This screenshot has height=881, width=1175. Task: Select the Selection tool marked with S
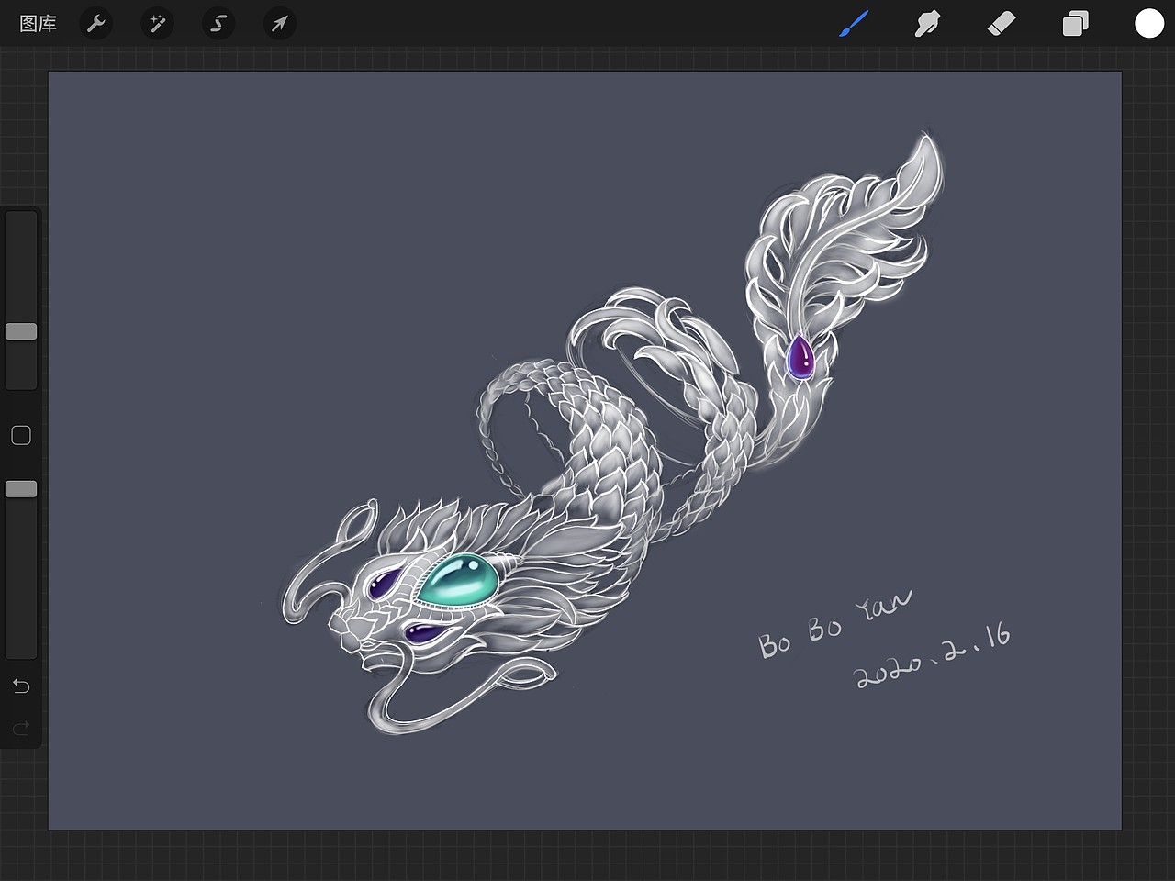pyautogui.click(x=218, y=24)
